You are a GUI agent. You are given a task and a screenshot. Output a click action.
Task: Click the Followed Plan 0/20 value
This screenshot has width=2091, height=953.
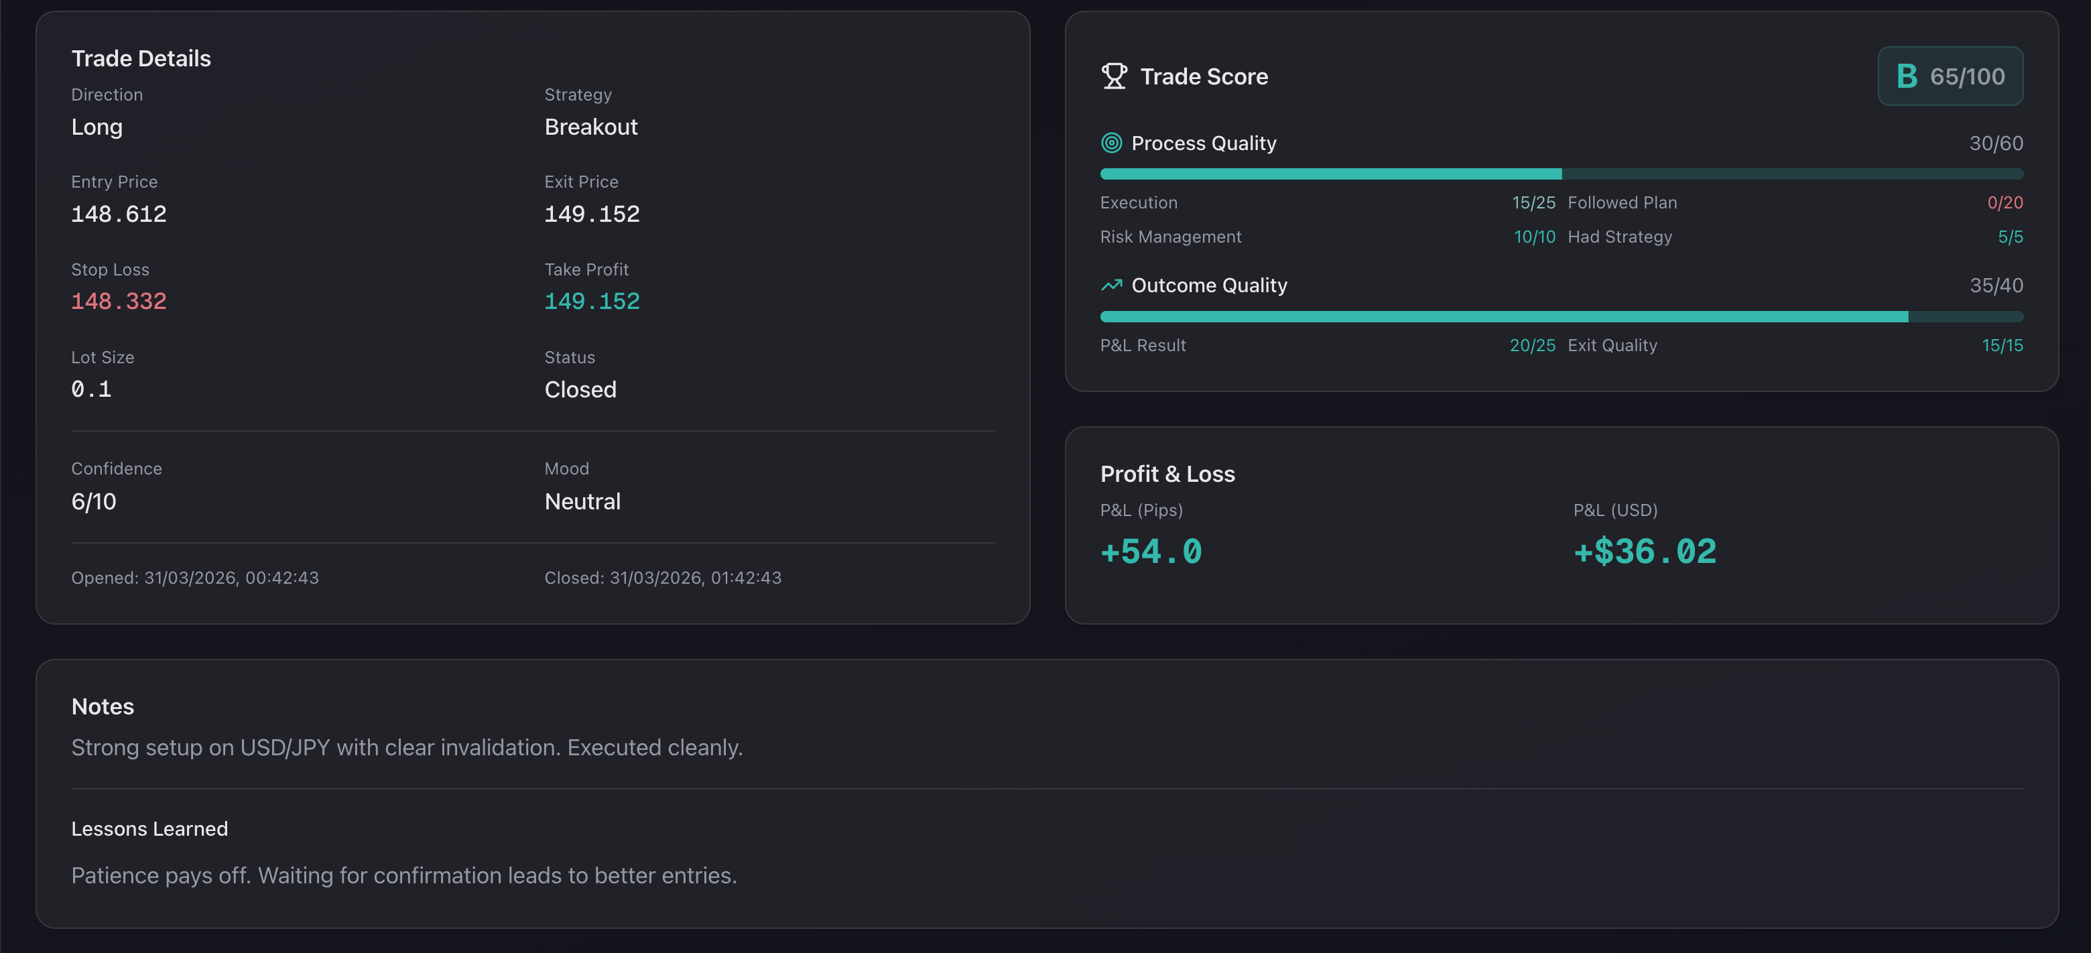pyautogui.click(x=2005, y=202)
